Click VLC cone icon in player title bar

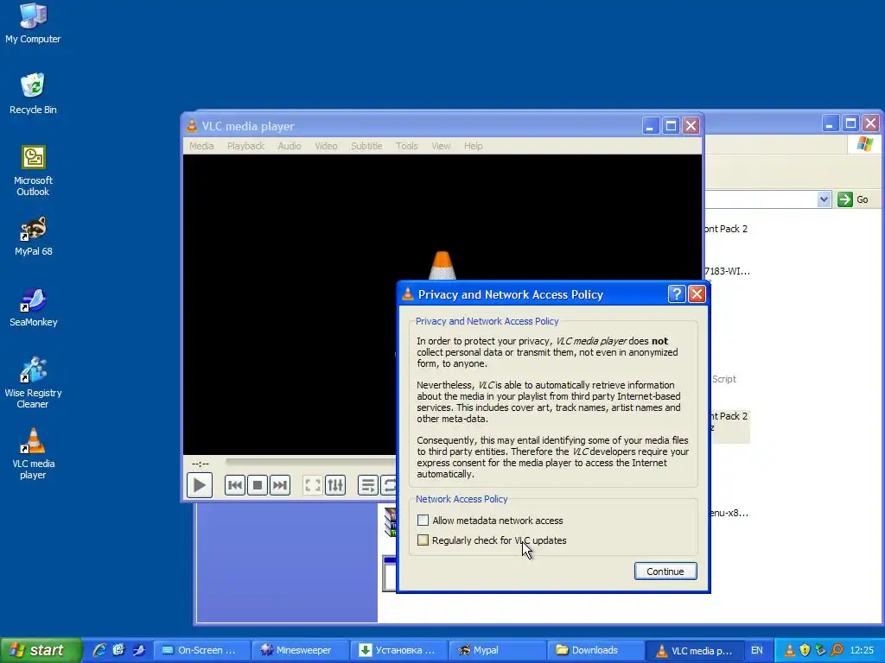tap(192, 126)
